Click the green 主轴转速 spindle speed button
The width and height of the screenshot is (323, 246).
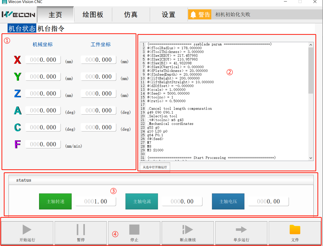click(x=55, y=201)
